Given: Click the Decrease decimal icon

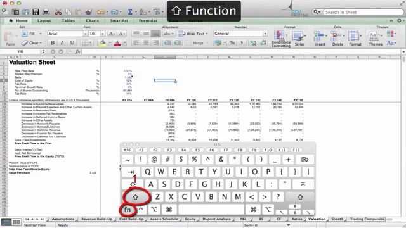Looking at the screenshot, I should coord(263,42).
